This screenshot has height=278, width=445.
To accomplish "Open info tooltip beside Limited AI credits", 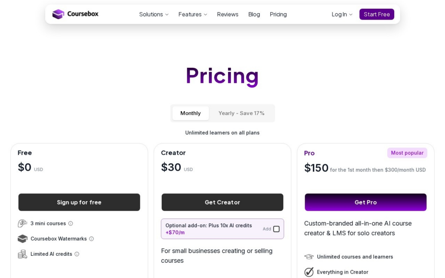I will (77, 254).
